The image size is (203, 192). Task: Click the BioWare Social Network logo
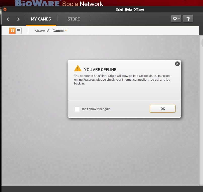[x=59, y=3]
